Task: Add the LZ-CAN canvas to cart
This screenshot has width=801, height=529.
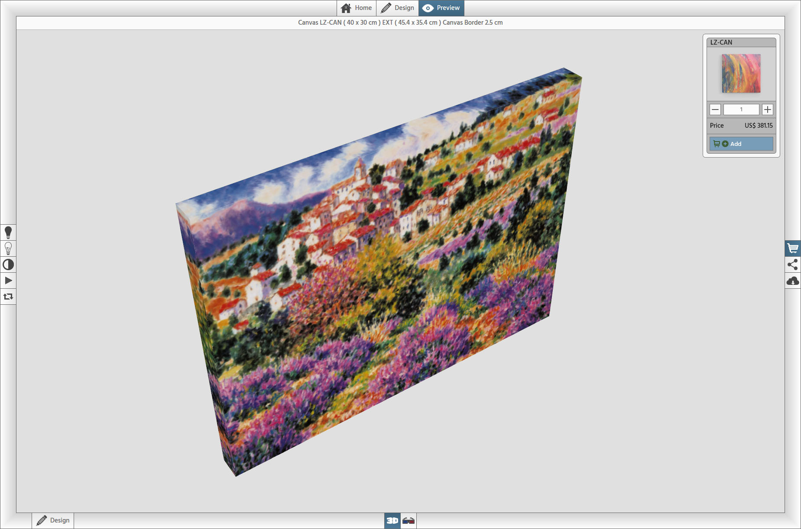Action: tap(741, 144)
